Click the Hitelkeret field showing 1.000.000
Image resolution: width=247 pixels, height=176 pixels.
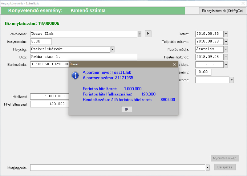50,96
